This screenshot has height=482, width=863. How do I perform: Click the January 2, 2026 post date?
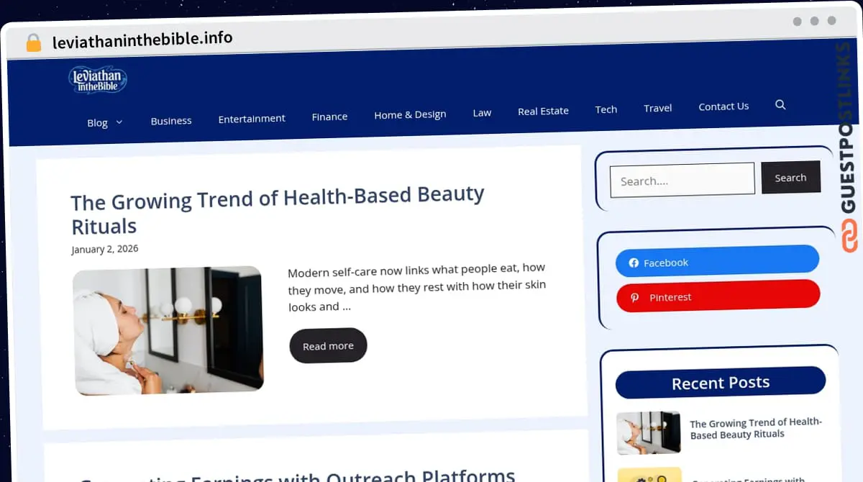[x=105, y=249]
